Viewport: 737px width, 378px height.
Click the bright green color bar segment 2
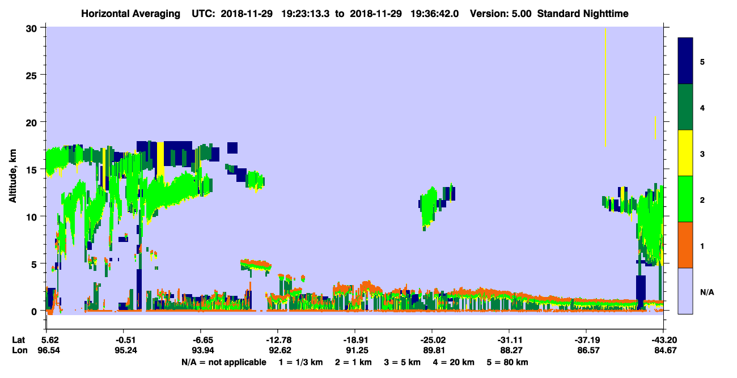click(x=685, y=198)
